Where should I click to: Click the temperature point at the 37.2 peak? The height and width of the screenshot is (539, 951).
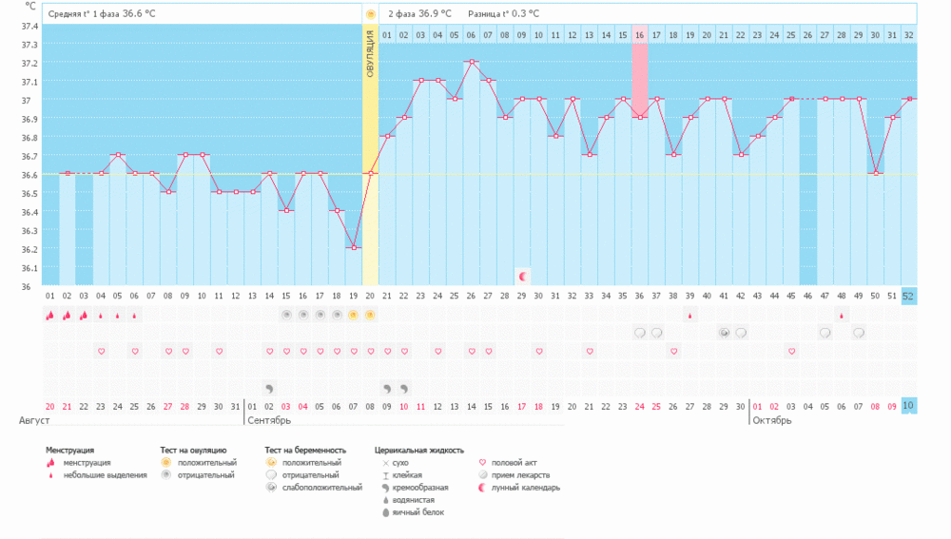(x=471, y=62)
